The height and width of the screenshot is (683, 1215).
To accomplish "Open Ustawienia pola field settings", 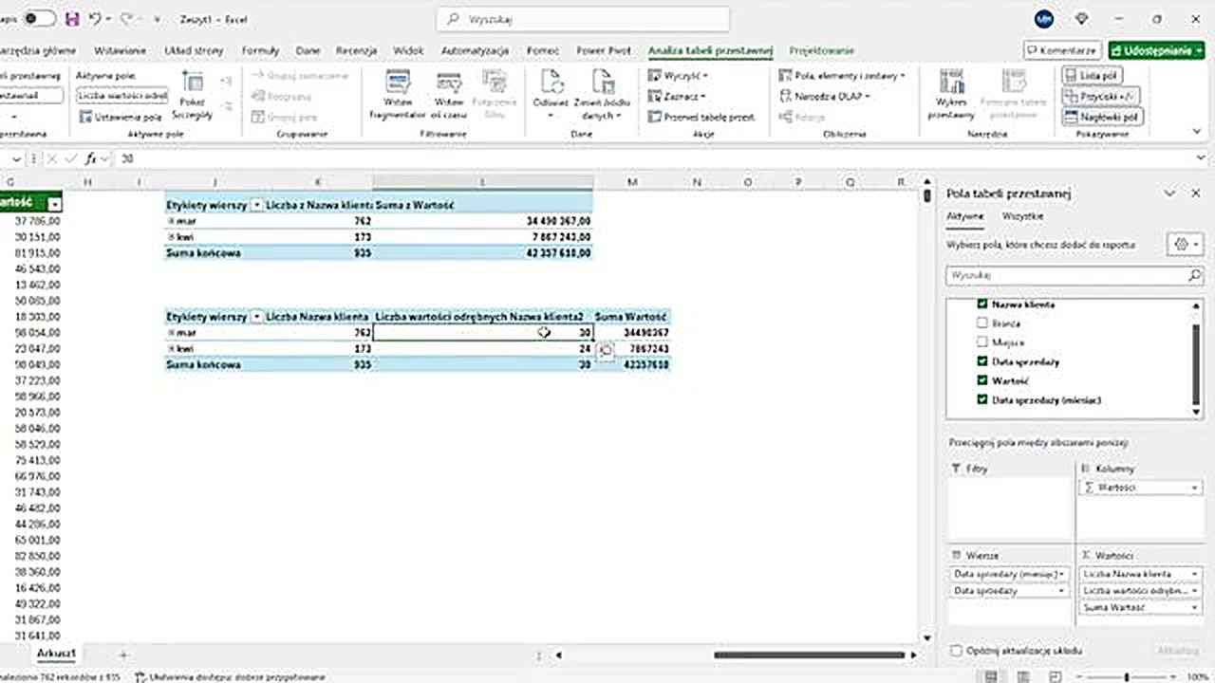I will (121, 117).
